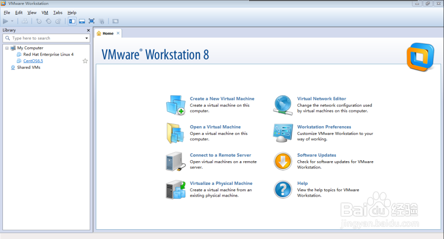444x239 pixels.
Task: Click the Virtualize a Physical Machine icon
Action: pyautogui.click(x=175, y=190)
